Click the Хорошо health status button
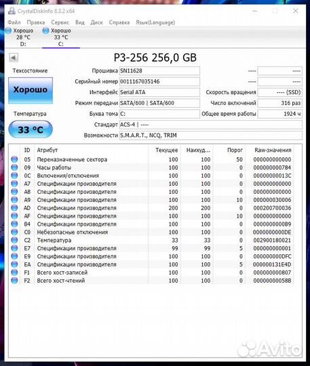The image size is (310, 366). click(31, 90)
